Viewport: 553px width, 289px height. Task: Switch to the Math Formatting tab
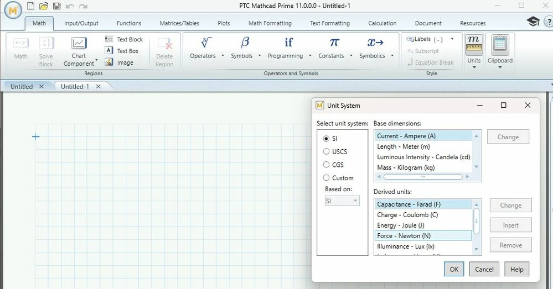270,23
